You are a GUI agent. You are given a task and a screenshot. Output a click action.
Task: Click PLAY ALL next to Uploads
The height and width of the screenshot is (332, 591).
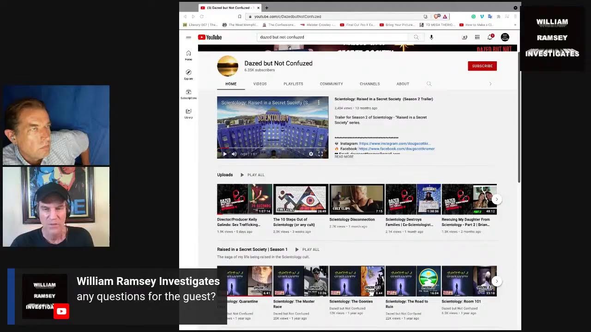click(253, 175)
